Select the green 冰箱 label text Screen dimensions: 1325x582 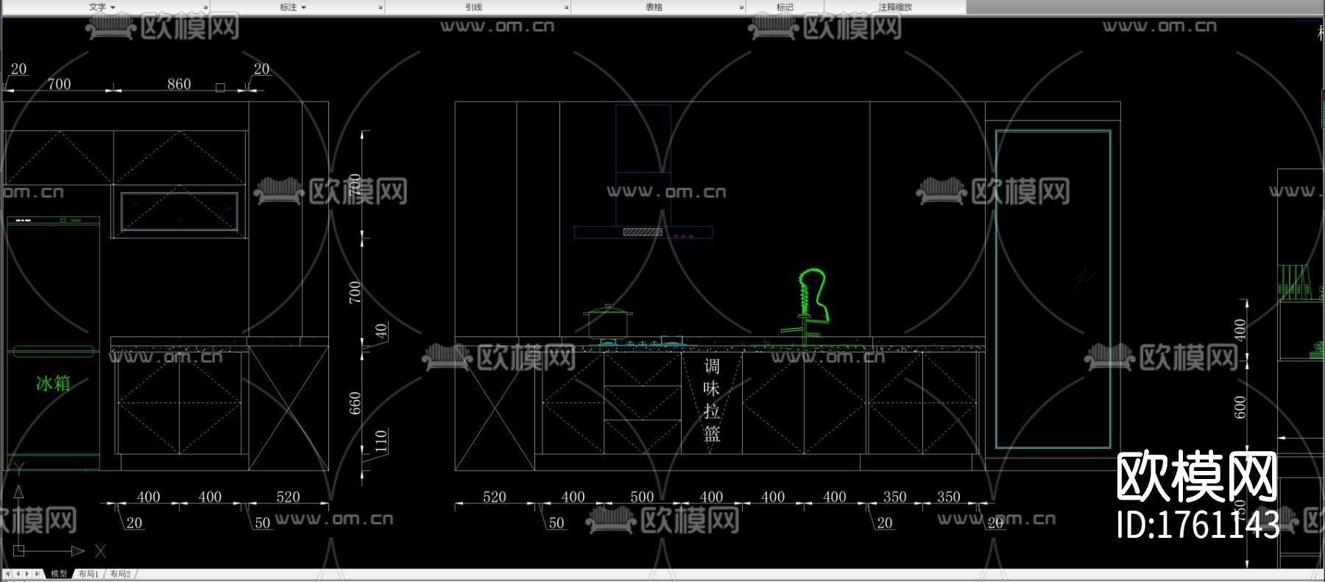53,383
